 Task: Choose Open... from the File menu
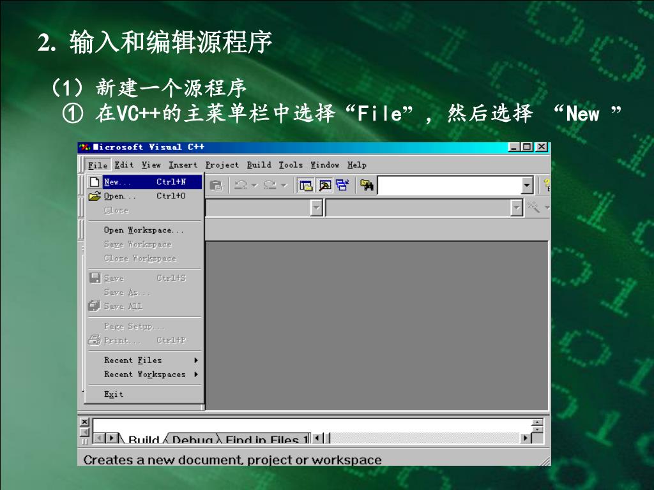click(144, 196)
